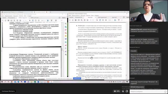
Task: Bookmark star icon in right Acrobat toolbar
Action: point(73,20)
